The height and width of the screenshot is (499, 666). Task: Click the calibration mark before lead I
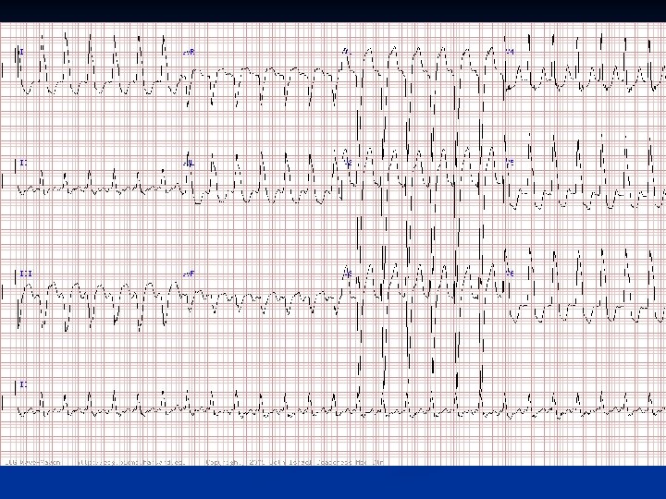16,56
